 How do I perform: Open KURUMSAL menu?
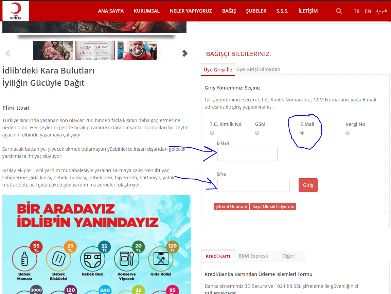pos(147,11)
